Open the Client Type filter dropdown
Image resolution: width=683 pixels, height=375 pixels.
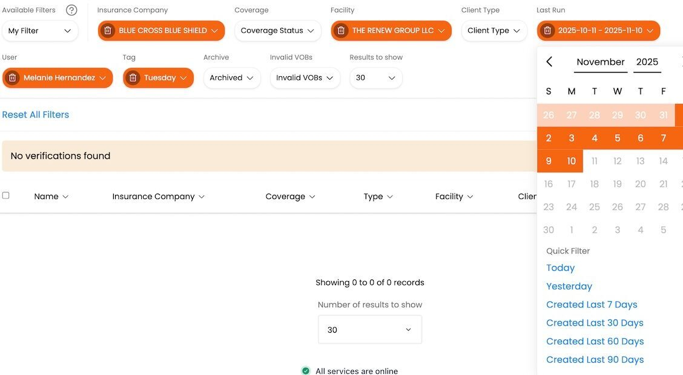click(493, 31)
